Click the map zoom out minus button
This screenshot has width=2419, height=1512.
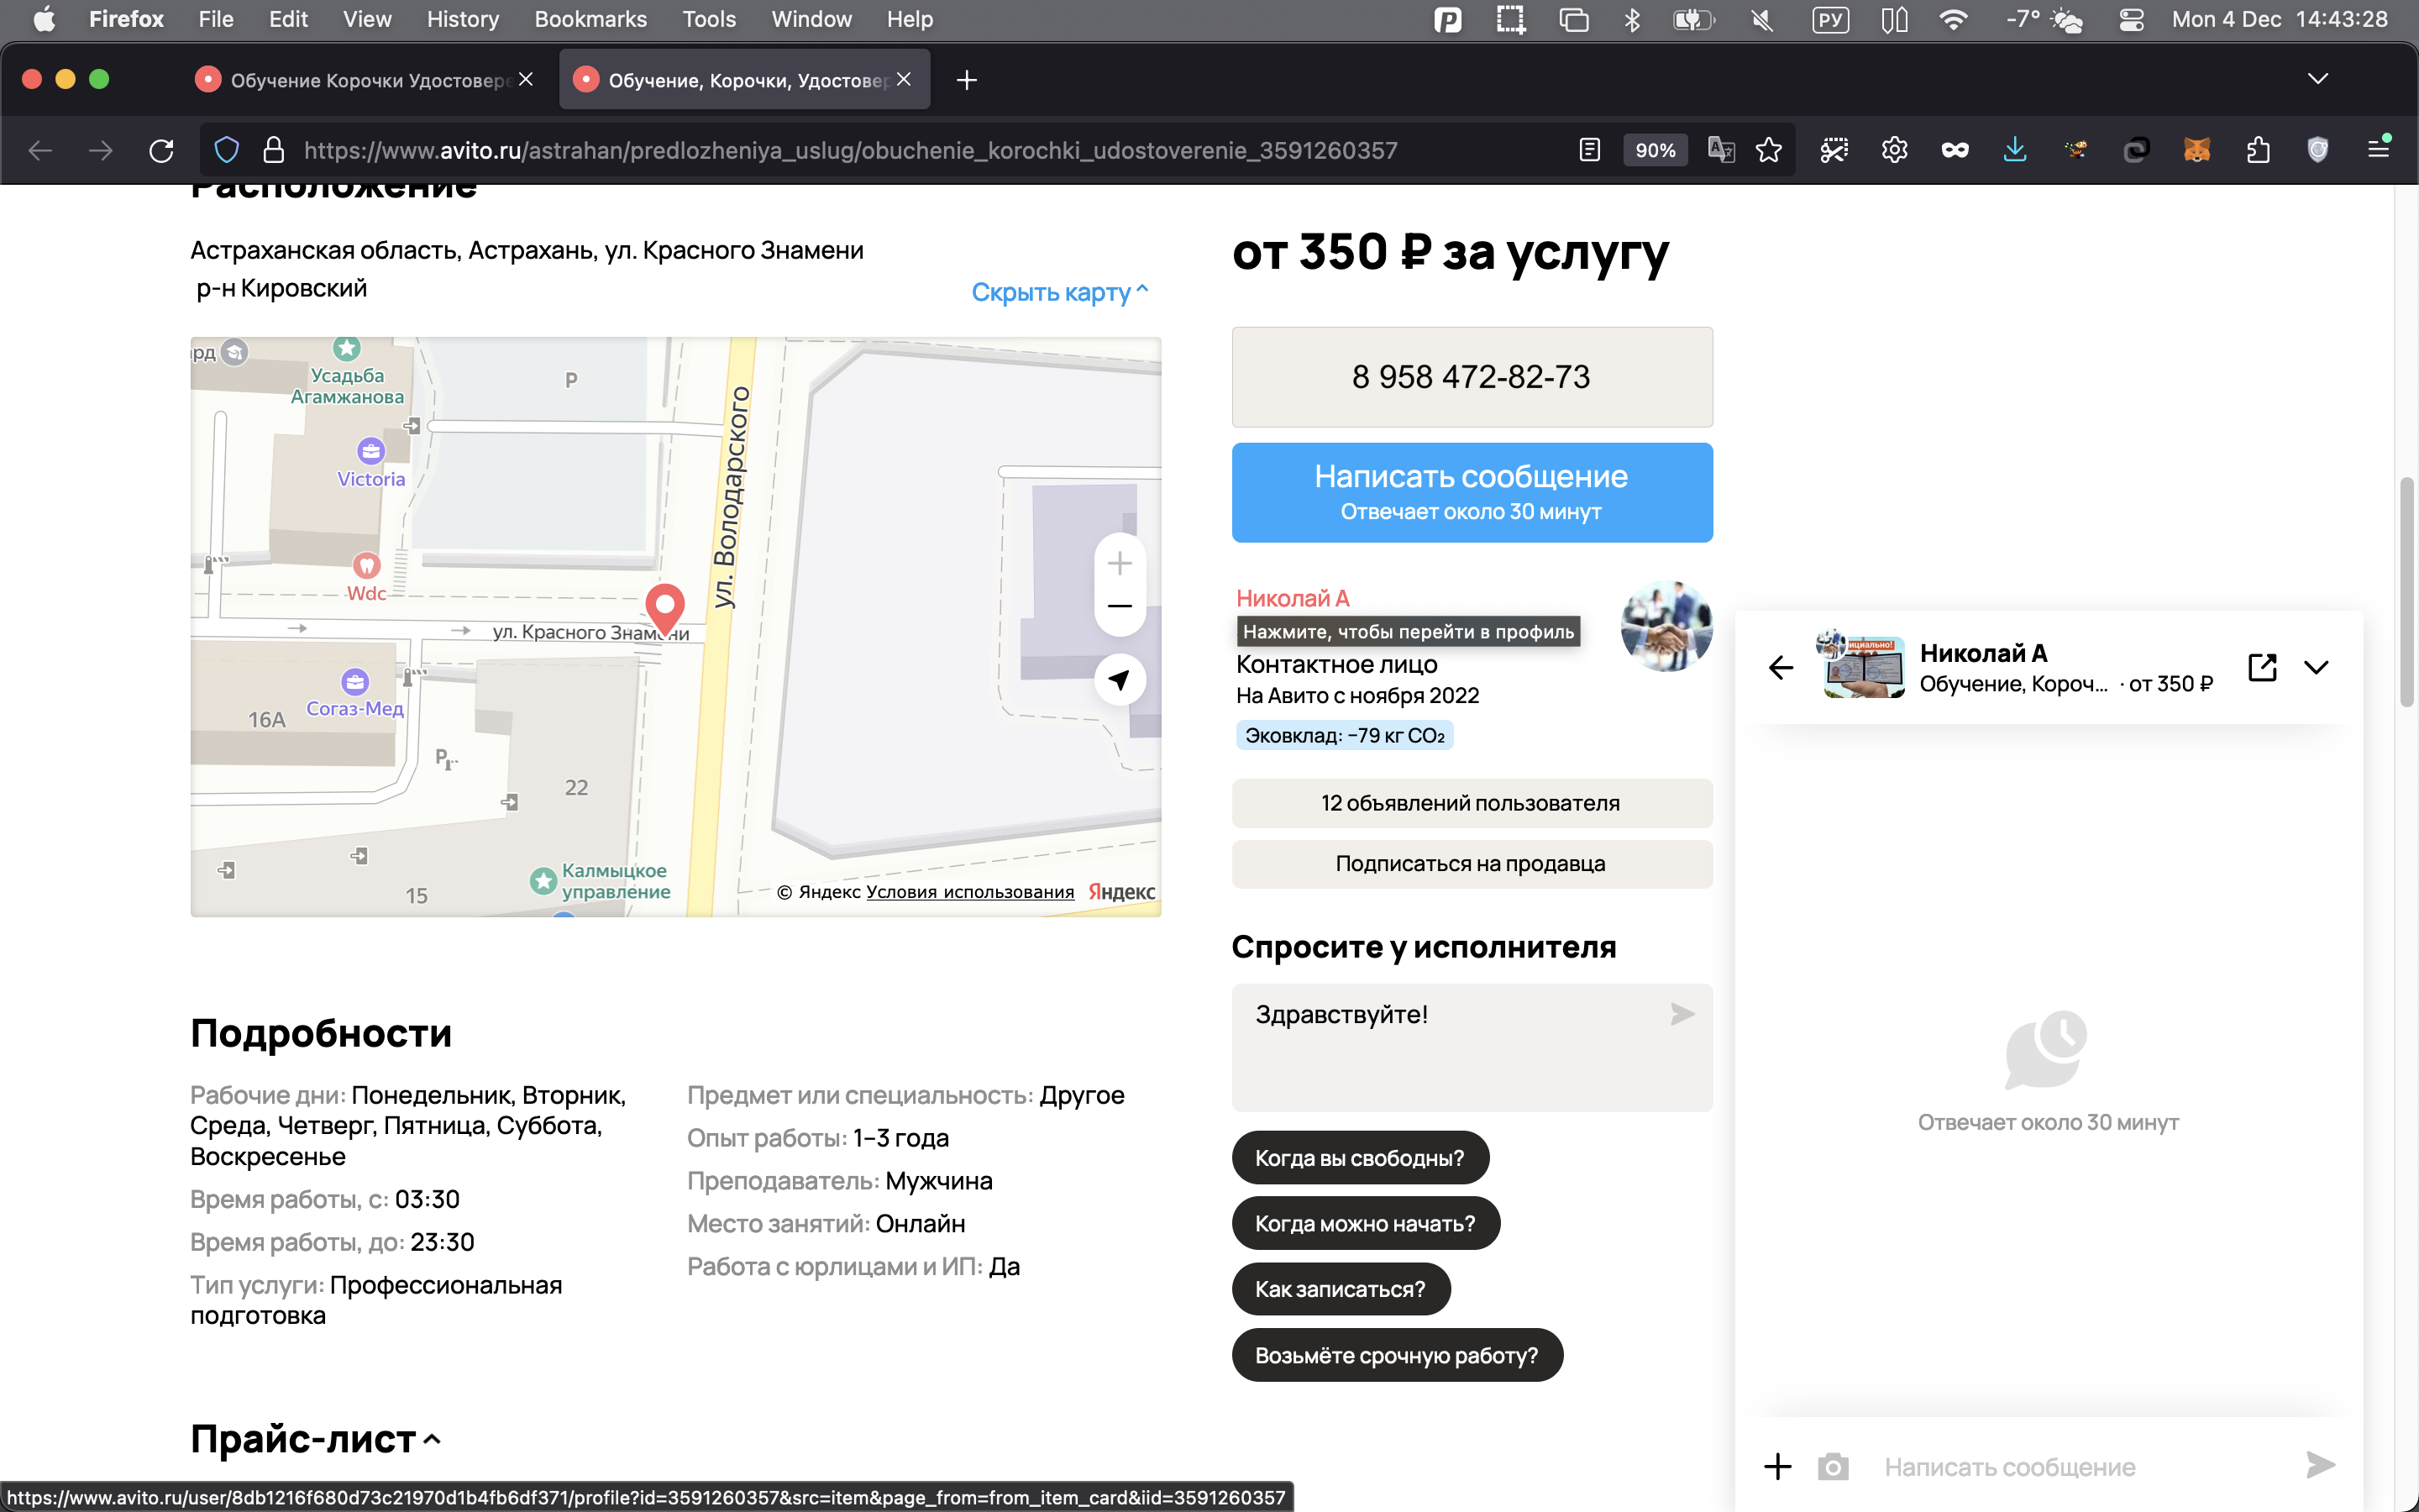pos(1120,606)
